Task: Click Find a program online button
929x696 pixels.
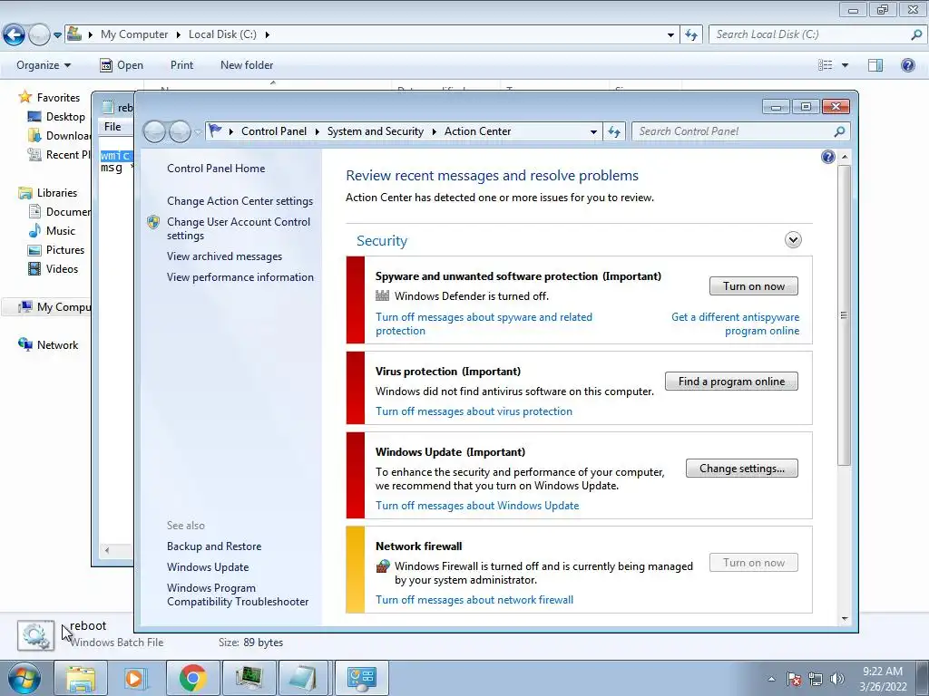Action: (731, 382)
